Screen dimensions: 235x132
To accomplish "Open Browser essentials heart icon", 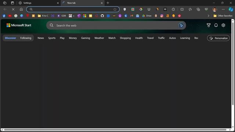I will 206,10.
